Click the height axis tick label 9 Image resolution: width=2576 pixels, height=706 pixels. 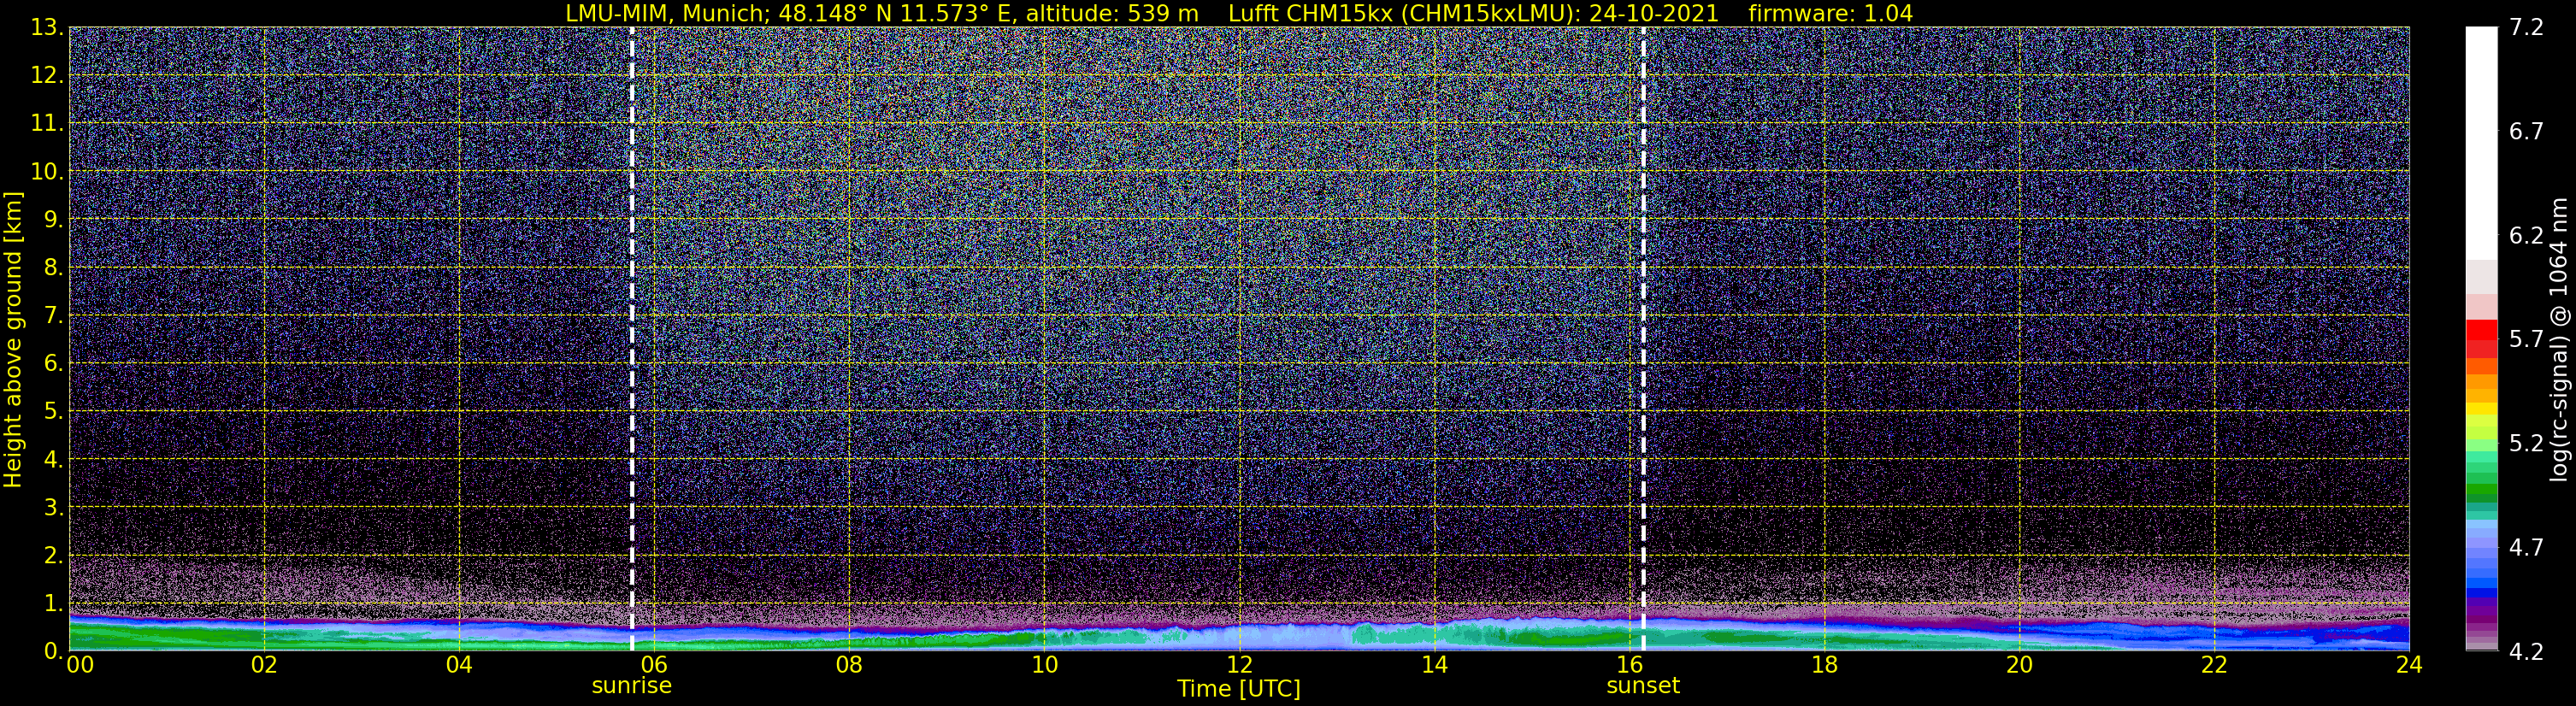pos(52,220)
